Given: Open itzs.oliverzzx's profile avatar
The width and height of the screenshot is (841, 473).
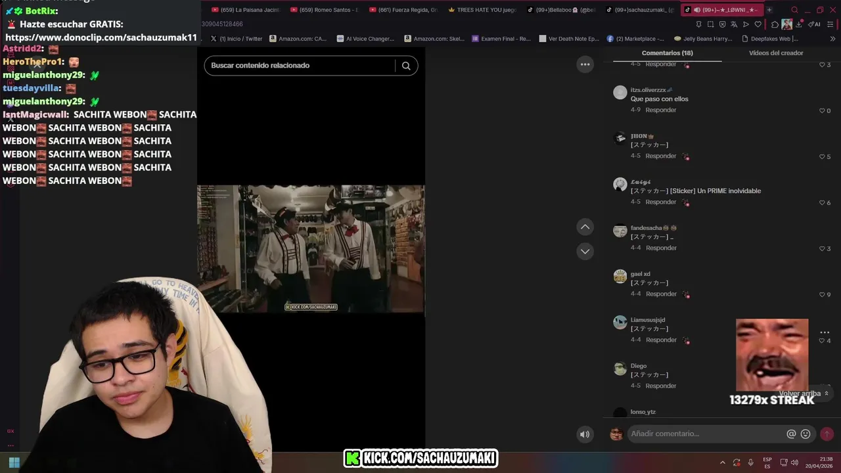Looking at the screenshot, I should [x=620, y=92].
